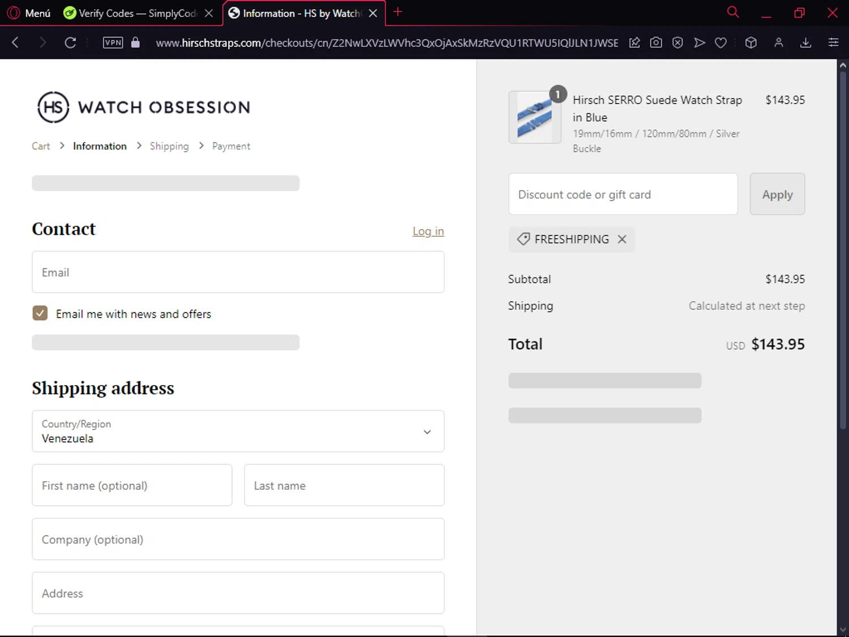Click the scroll down arrow

coord(843,629)
